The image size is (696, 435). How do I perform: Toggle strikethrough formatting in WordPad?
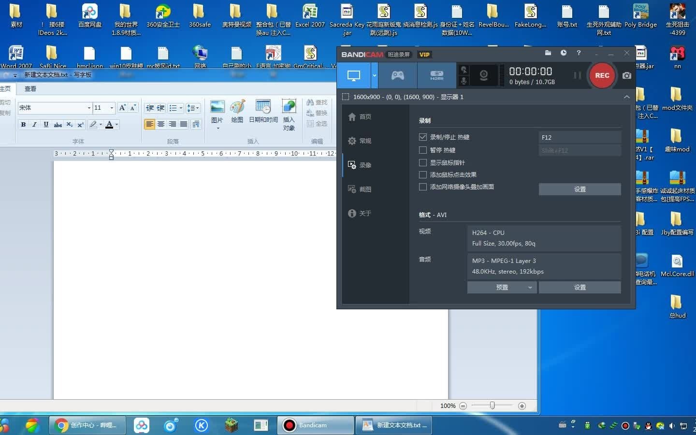coord(58,125)
